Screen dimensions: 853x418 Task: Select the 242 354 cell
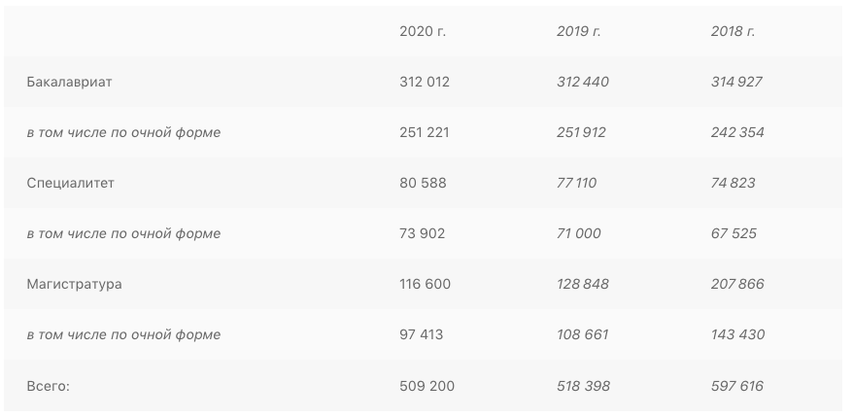tap(737, 132)
